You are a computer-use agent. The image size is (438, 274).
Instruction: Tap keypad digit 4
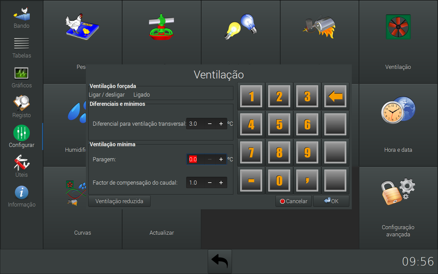(x=251, y=124)
